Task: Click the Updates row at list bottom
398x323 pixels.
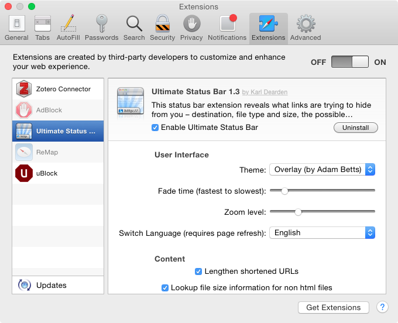Action: (x=58, y=285)
